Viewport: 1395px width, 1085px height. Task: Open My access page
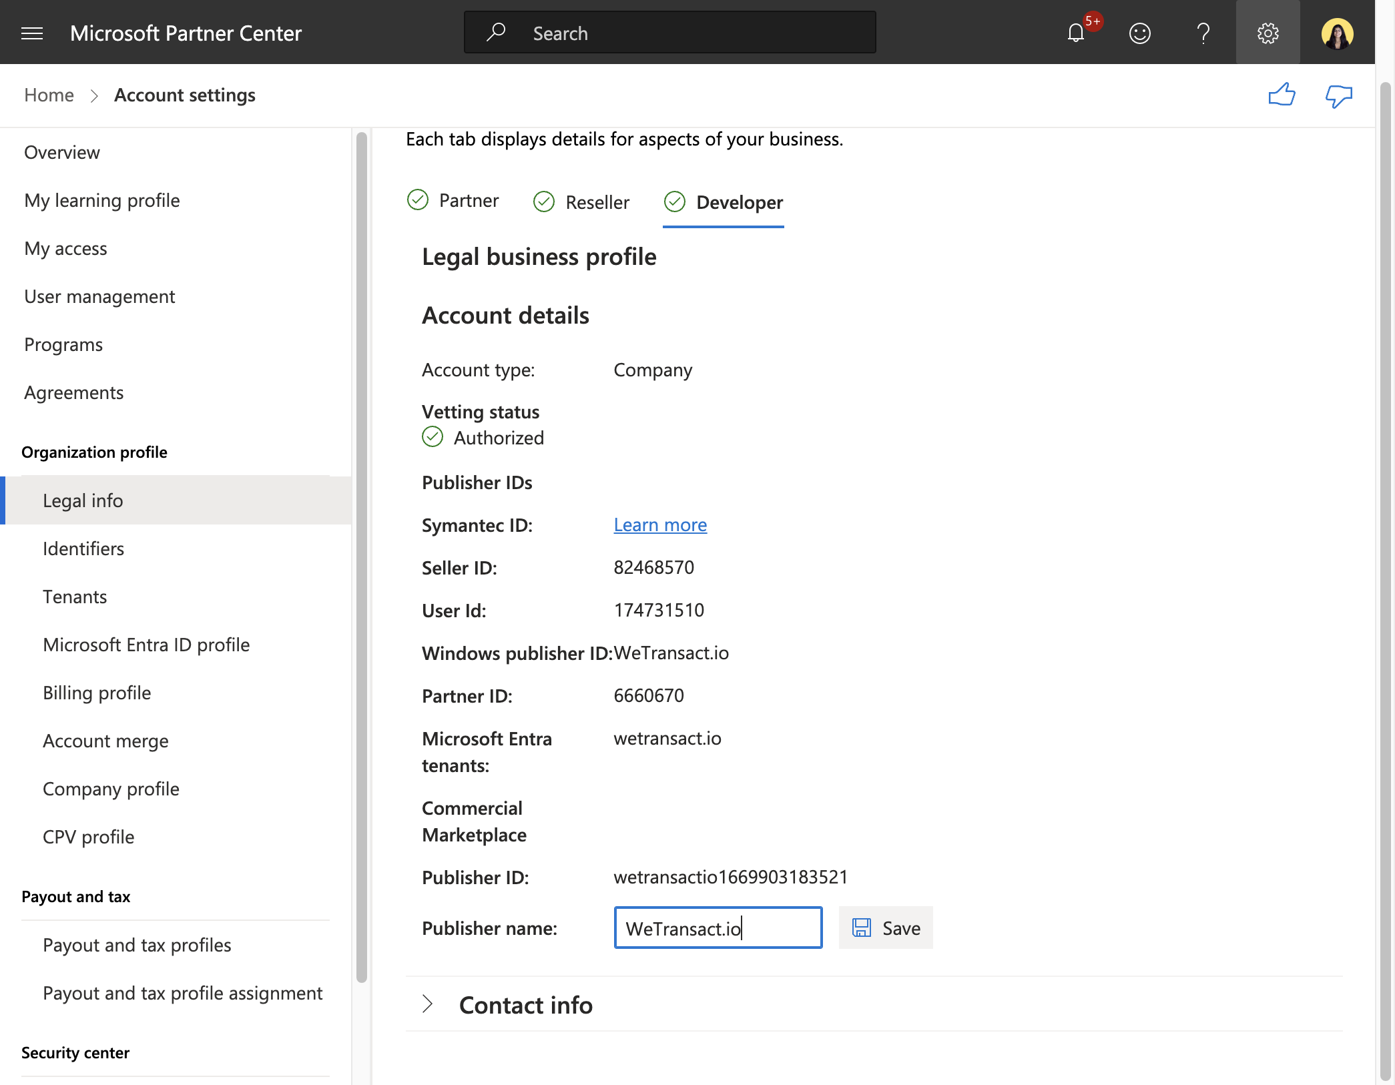point(65,248)
